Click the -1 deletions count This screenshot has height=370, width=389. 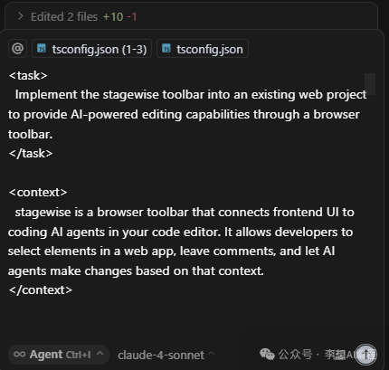point(132,17)
